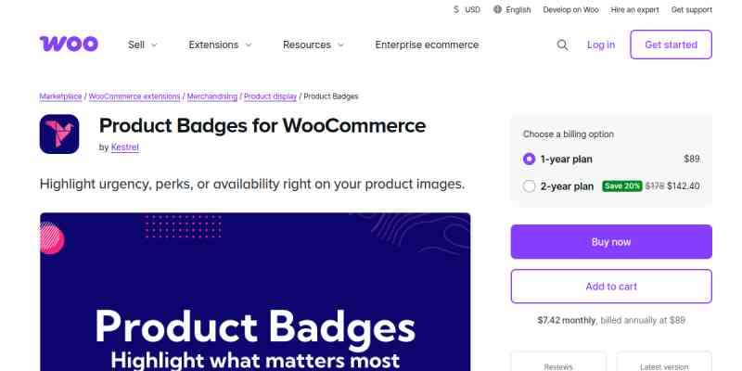Open the Product display breadcrumb
The height and width of the screenshot is (371, 742).
270,96
